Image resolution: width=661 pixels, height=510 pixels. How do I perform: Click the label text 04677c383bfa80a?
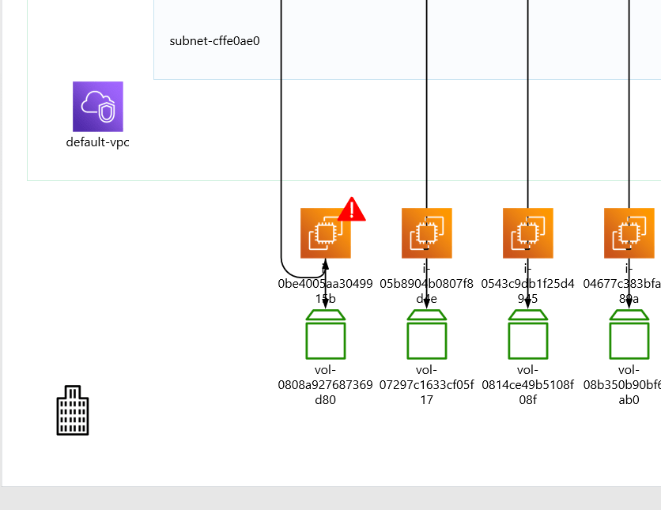pyautogui.click(x=629, y=291)
